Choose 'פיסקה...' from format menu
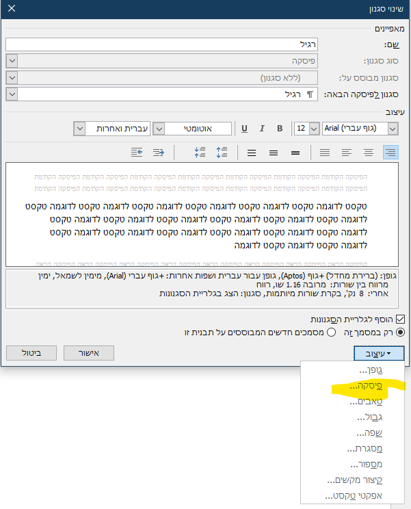Viewport: 411px width, 509px height. click(x=353, y=386)
